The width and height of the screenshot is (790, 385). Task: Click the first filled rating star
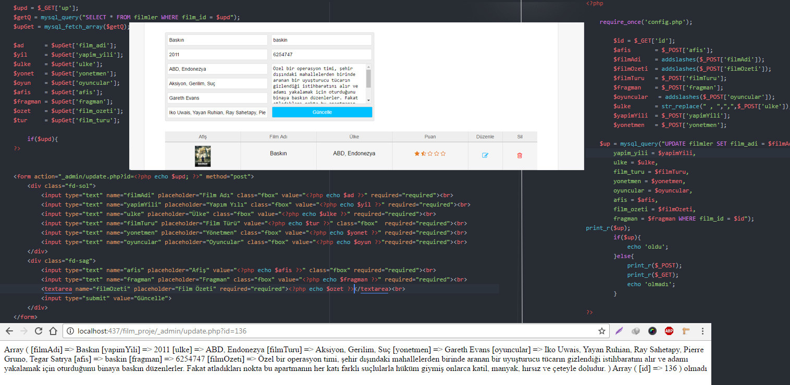click(417, 153)
